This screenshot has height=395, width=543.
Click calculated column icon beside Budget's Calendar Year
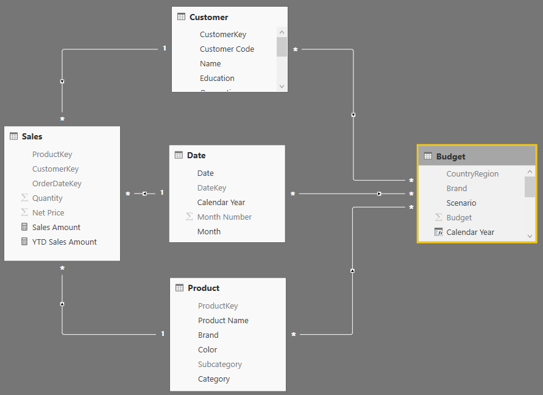pyautogui.click(x=438, y=232)
